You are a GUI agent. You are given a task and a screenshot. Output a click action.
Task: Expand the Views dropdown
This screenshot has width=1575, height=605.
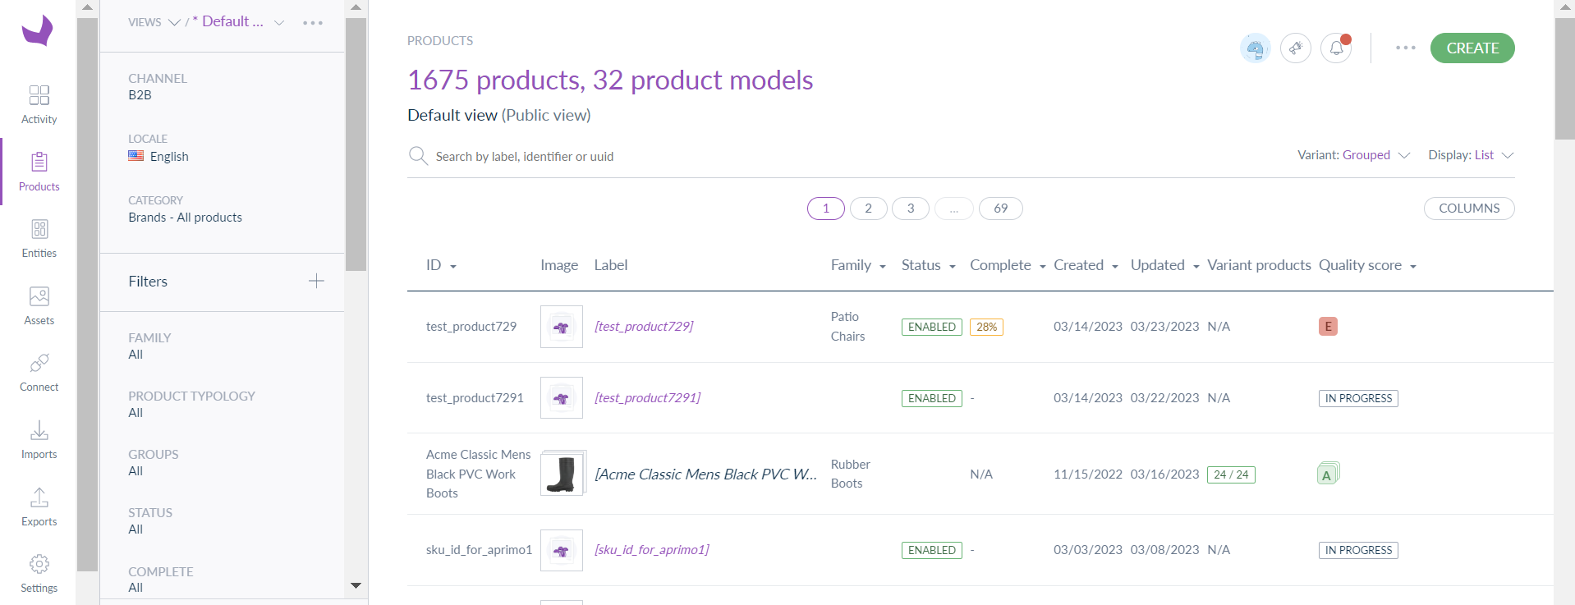point(154,22)
